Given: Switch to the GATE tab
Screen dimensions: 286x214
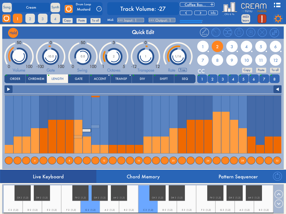Looking at the screenshot, I should tap(78, 79).
